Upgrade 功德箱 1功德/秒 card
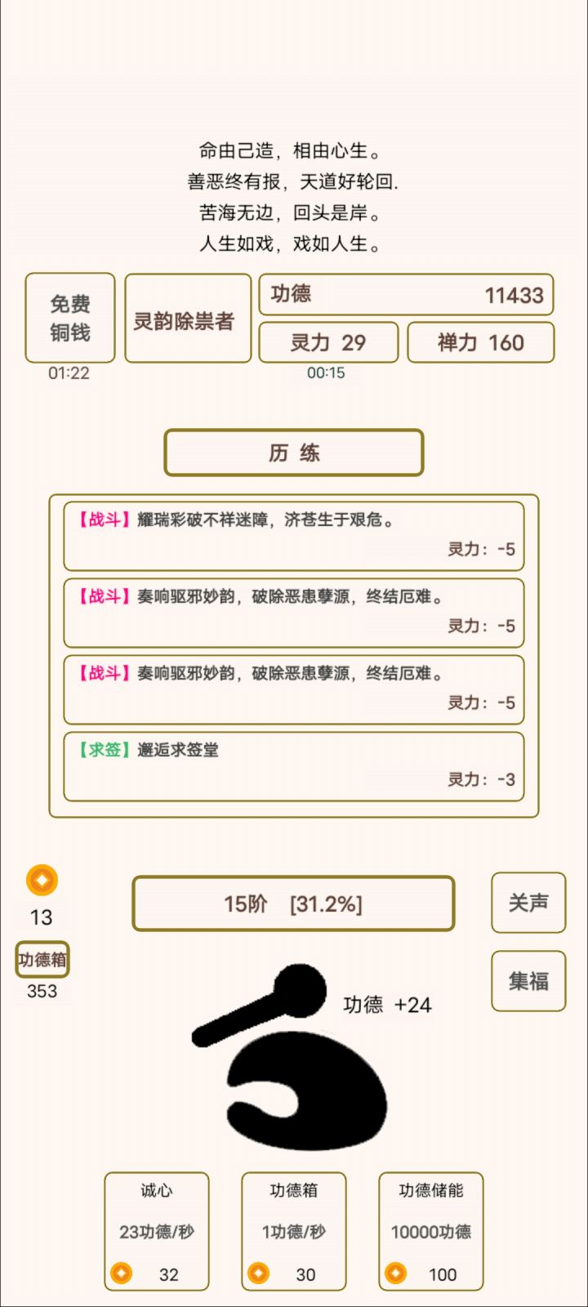Image resolution: width=588 pixels, height=1307 pixels. [x=294, y=1217]
